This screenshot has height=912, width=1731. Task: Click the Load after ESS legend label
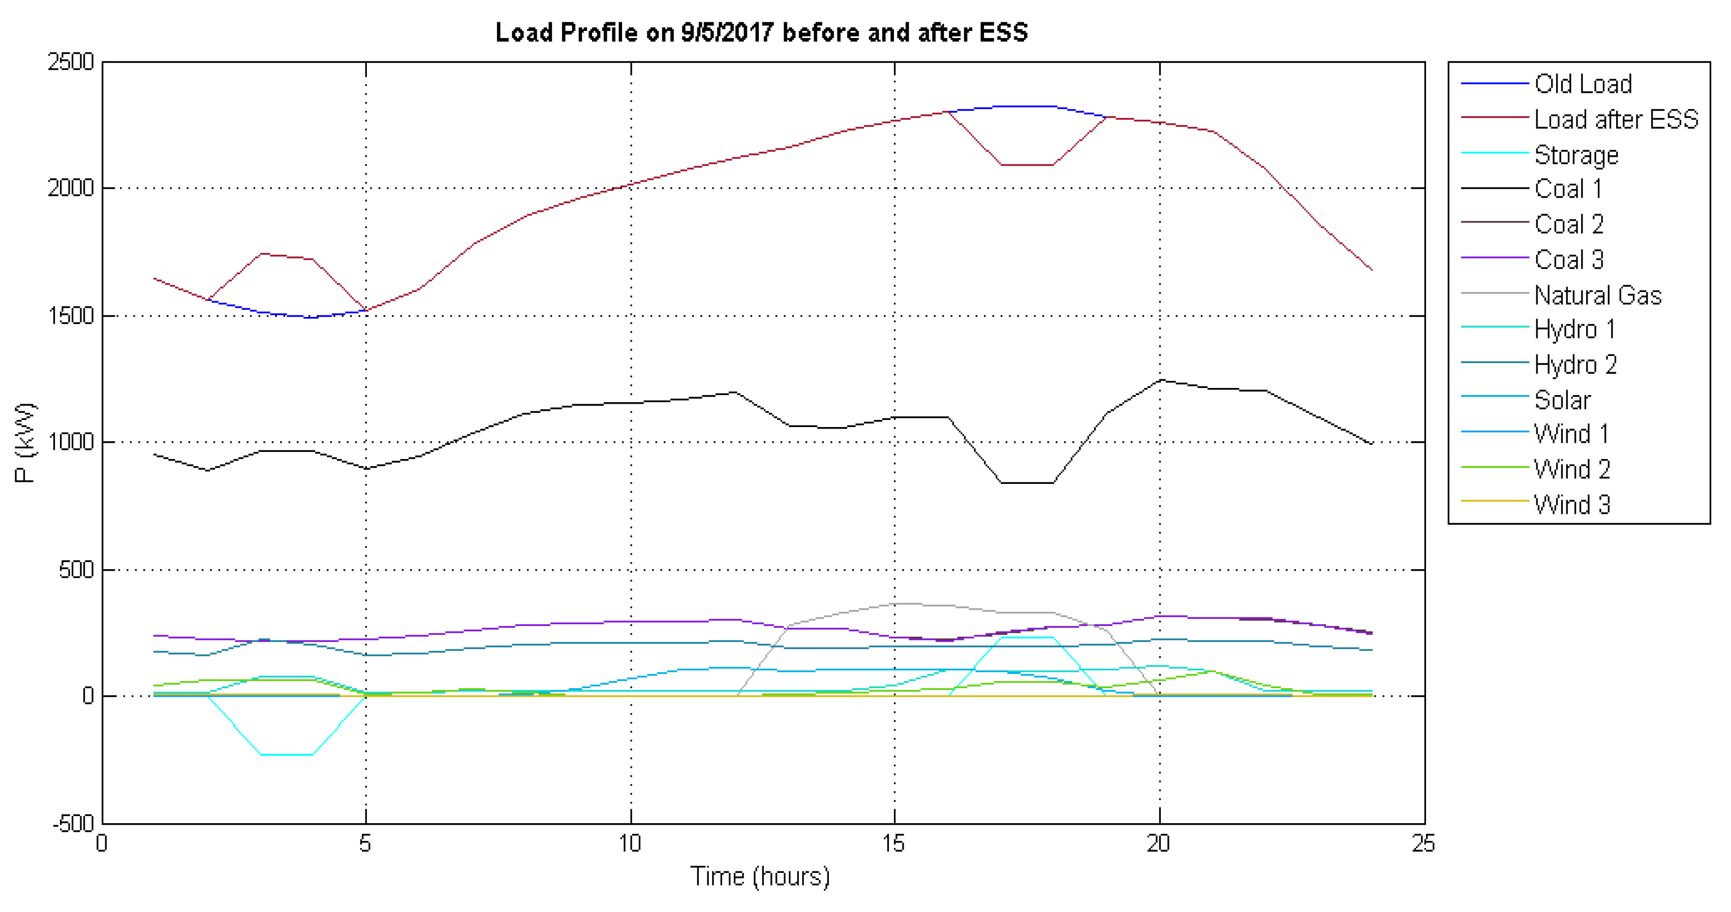(x=1616, y=119)
